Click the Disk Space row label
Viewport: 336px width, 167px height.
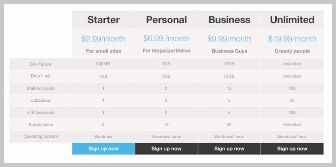tap(40, 64)
